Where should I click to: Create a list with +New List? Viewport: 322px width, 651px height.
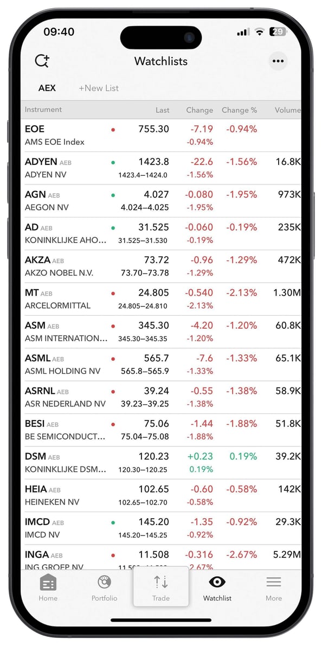coord(99,88)
